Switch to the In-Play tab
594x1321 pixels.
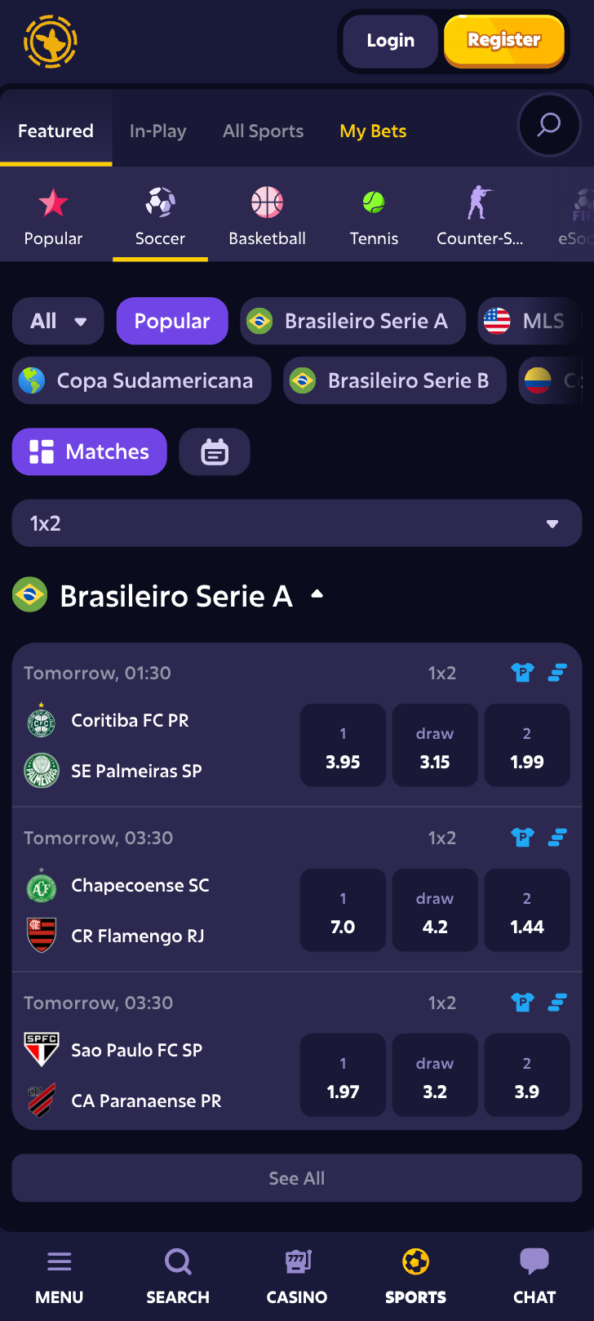[157, 131]
